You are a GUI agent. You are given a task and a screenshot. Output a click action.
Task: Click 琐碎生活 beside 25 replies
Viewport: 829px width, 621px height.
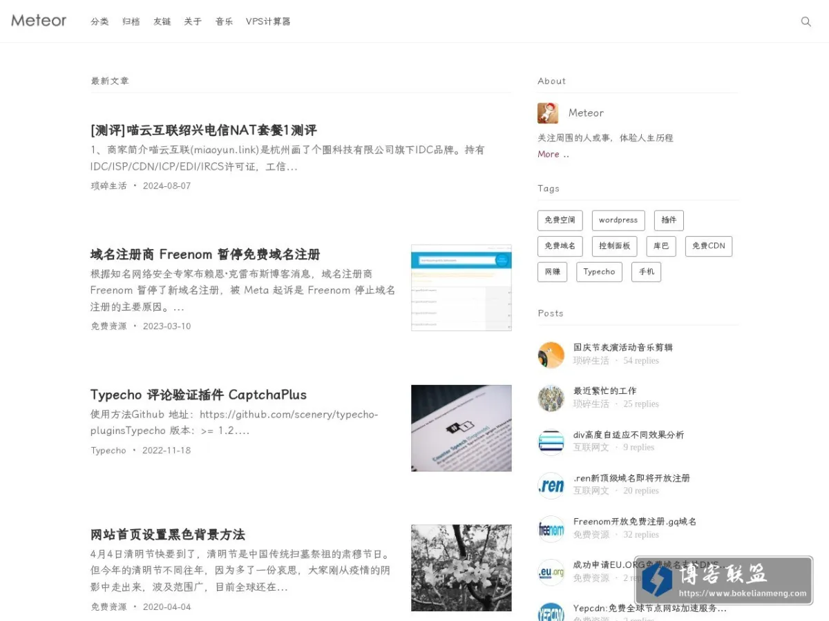591,404
